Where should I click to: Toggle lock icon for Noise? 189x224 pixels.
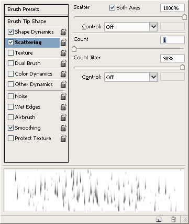point(63,97)
